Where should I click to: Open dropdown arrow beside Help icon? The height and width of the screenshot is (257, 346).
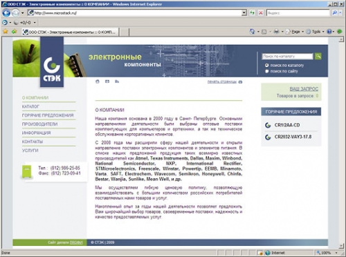(x=334, y=32)
